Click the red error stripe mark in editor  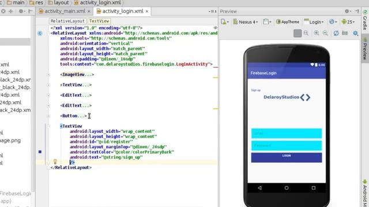click(x=215, y=67)
